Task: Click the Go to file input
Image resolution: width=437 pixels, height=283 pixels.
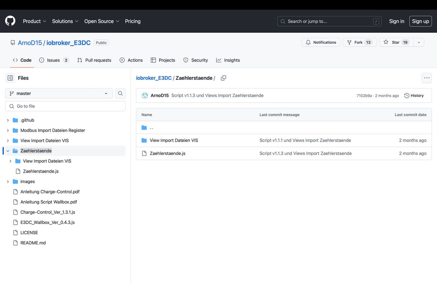Action: 65,106
